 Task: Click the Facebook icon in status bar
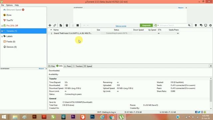pyautogui.click(x=196, y=112)
